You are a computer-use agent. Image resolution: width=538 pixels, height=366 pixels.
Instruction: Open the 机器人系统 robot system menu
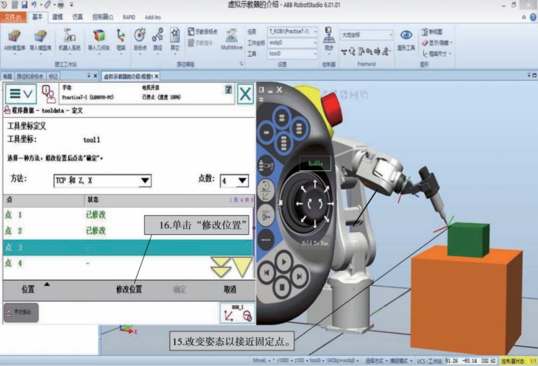pos(69,41)
